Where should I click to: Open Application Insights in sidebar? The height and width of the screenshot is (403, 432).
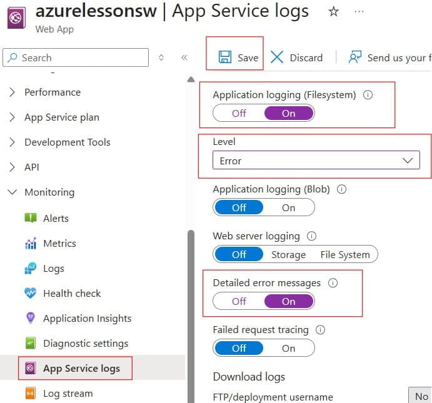pyautogui.click(x=88, y=319)
